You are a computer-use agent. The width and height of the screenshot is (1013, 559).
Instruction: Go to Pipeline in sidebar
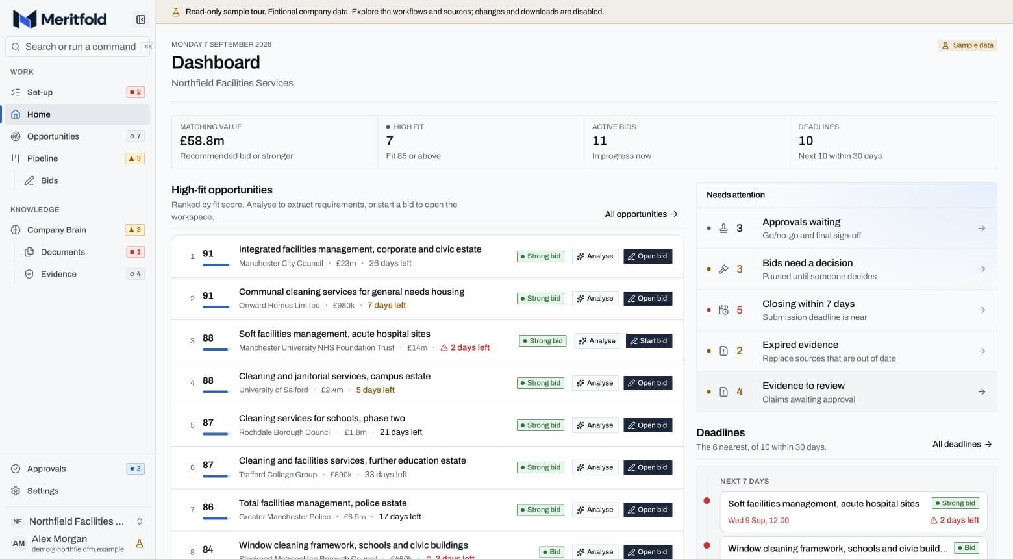pos(77,158)
